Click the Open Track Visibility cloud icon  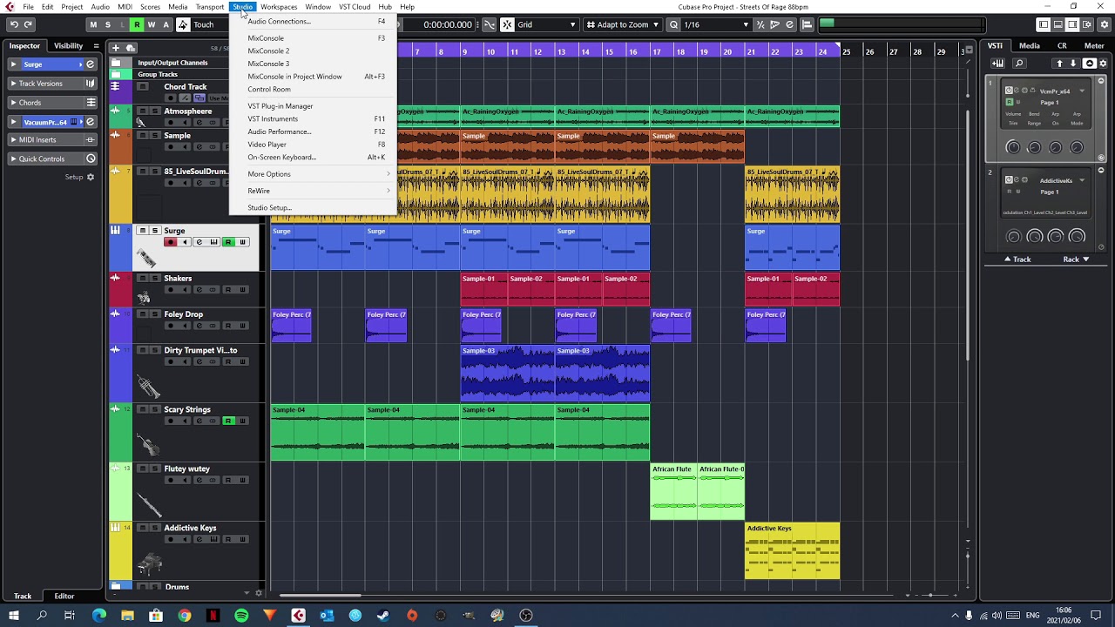click(132, 47)
